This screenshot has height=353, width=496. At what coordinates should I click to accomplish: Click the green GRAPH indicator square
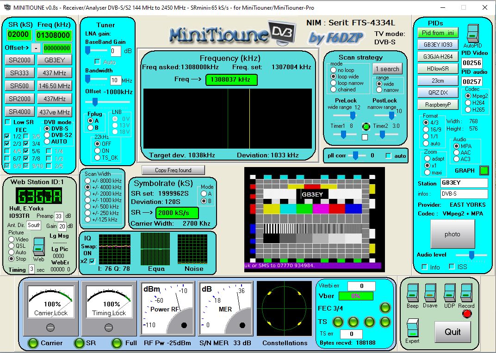[x=484, y=170]
